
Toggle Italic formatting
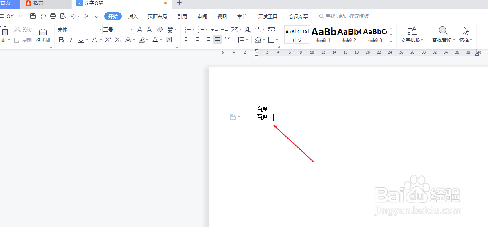[x=71, y=40]
